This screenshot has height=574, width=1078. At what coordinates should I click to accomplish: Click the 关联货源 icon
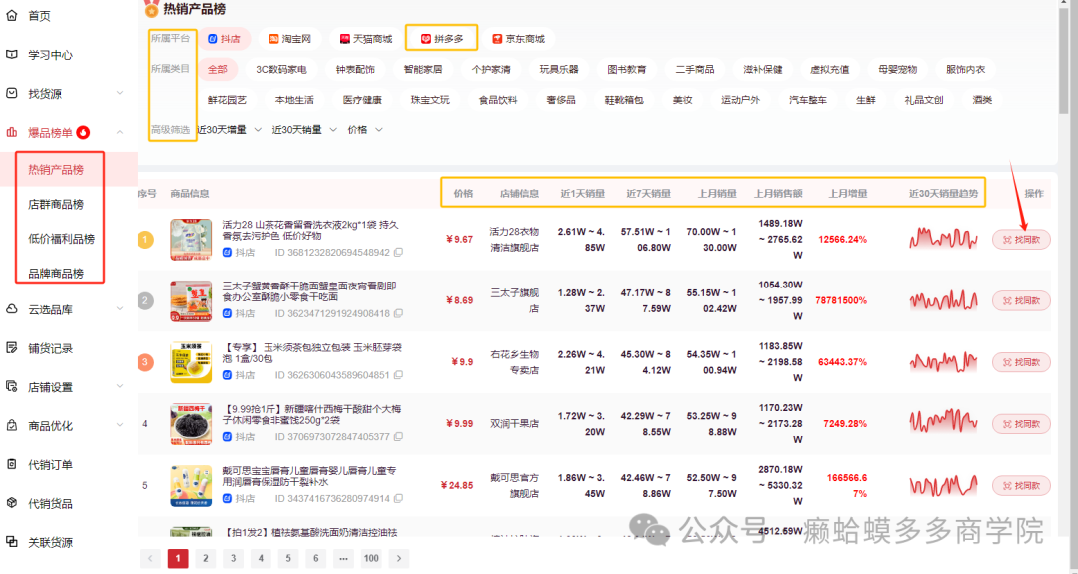tap(12, 542)
